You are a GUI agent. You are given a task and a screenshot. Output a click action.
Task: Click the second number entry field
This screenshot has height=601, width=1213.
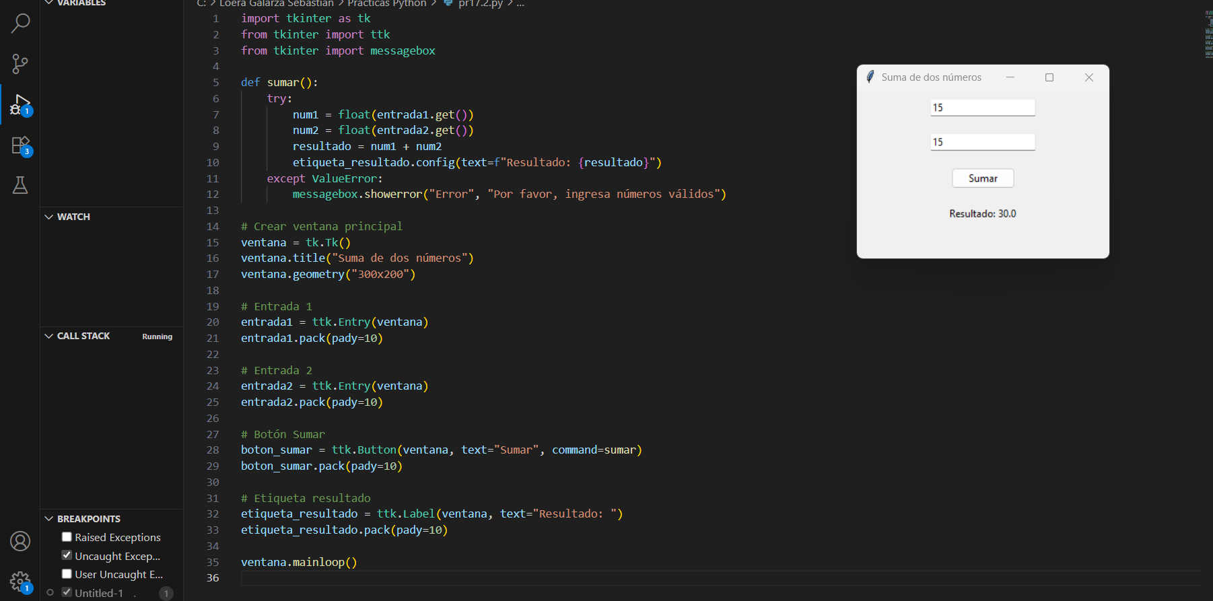[982, 142]
